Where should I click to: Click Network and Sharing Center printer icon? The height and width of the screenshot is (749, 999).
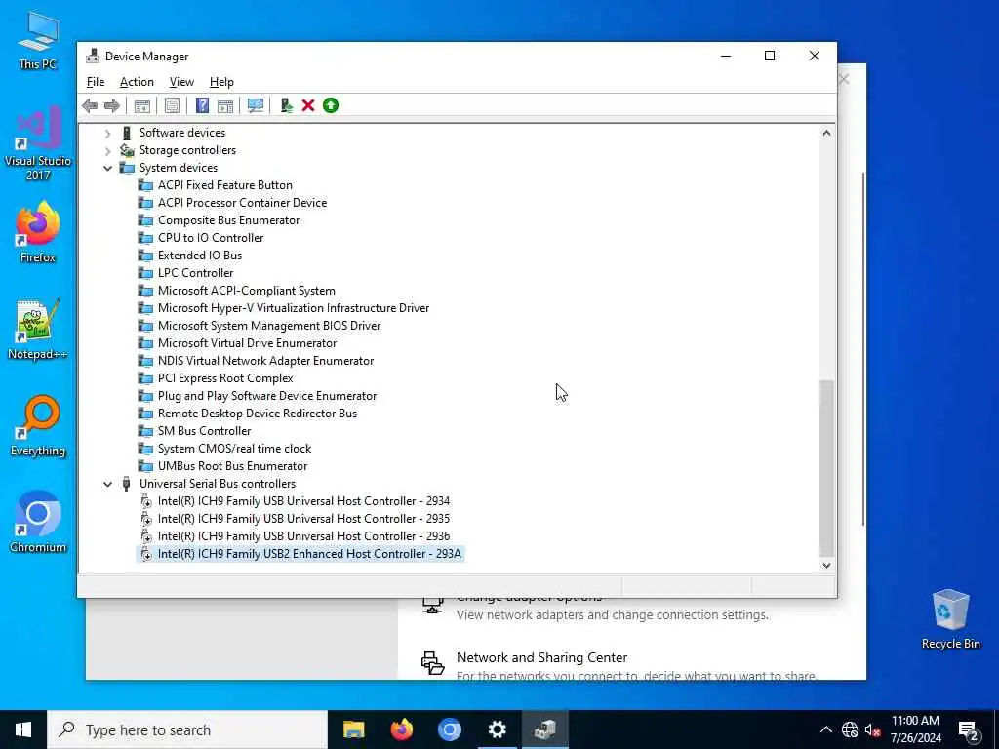pyautogui.click(x=432, y=662)
